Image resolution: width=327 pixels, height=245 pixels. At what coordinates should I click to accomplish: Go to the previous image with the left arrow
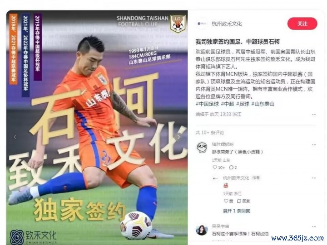tap(15, 137)
